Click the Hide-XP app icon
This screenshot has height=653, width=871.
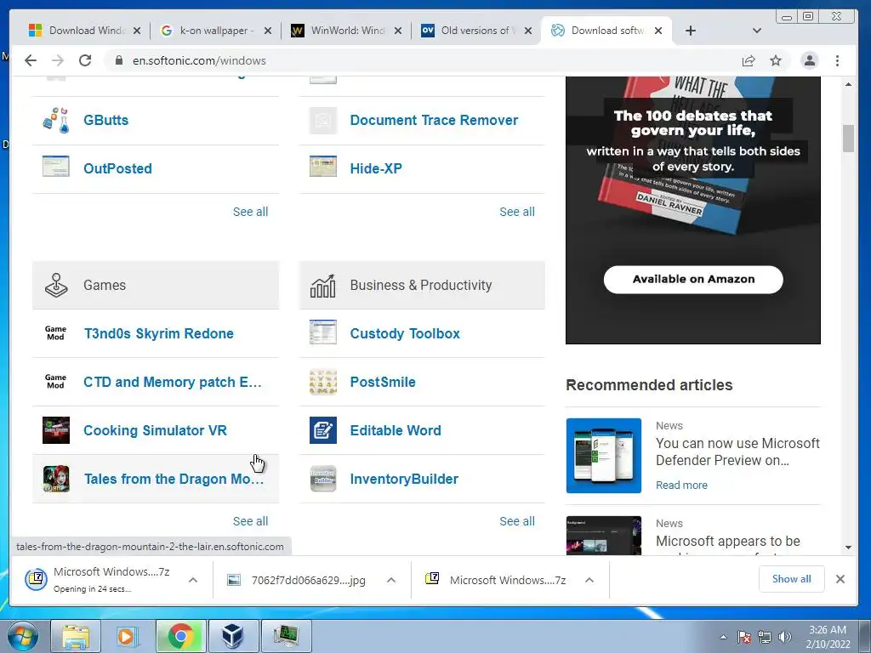(x=322, y=167)
